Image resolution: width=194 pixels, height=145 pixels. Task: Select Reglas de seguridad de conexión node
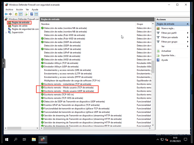pyautogui.click(x=25, y=29)
